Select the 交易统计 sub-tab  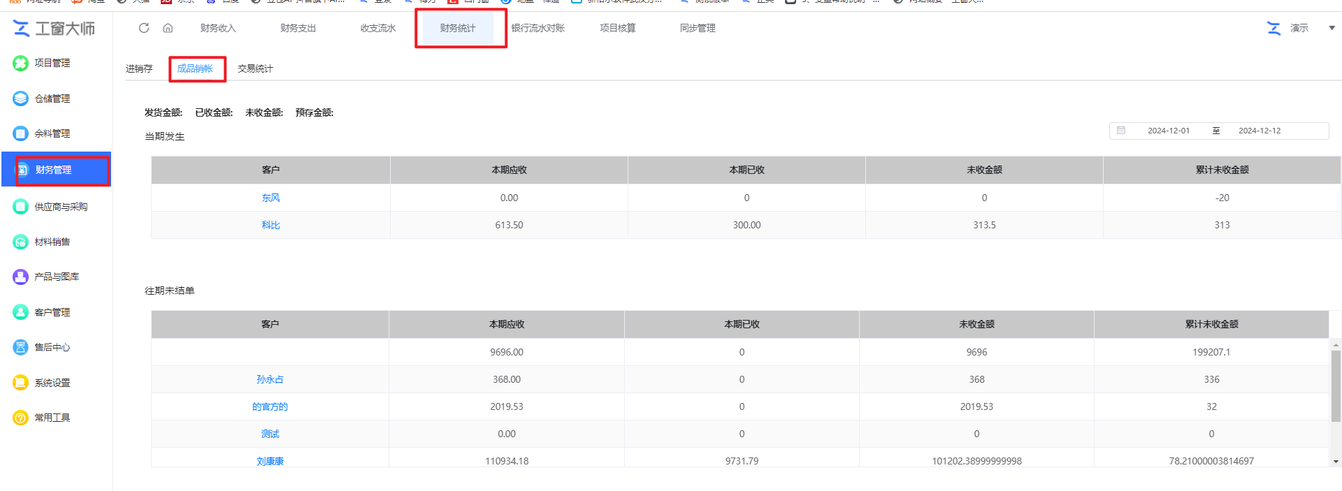255,68
